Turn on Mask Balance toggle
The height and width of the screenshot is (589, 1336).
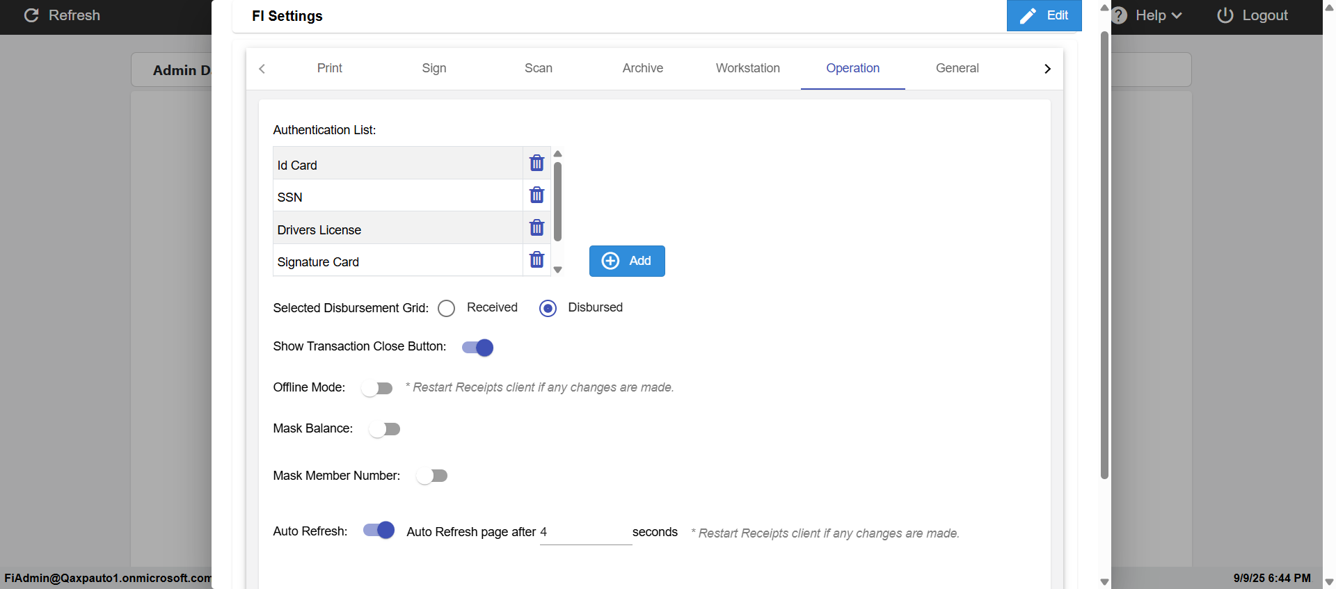pyautogui.click(x=385, y=429)
